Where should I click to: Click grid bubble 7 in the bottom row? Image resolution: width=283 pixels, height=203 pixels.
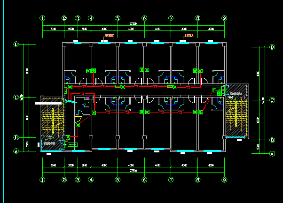coord(171,180)
